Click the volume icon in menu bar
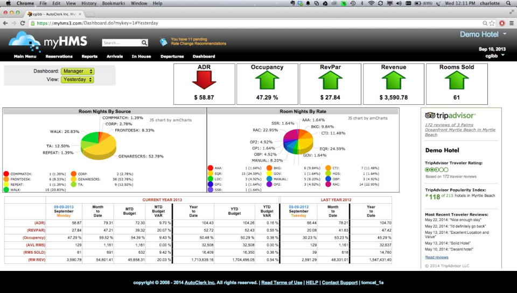The image size is (517, 293). [399, 3]
